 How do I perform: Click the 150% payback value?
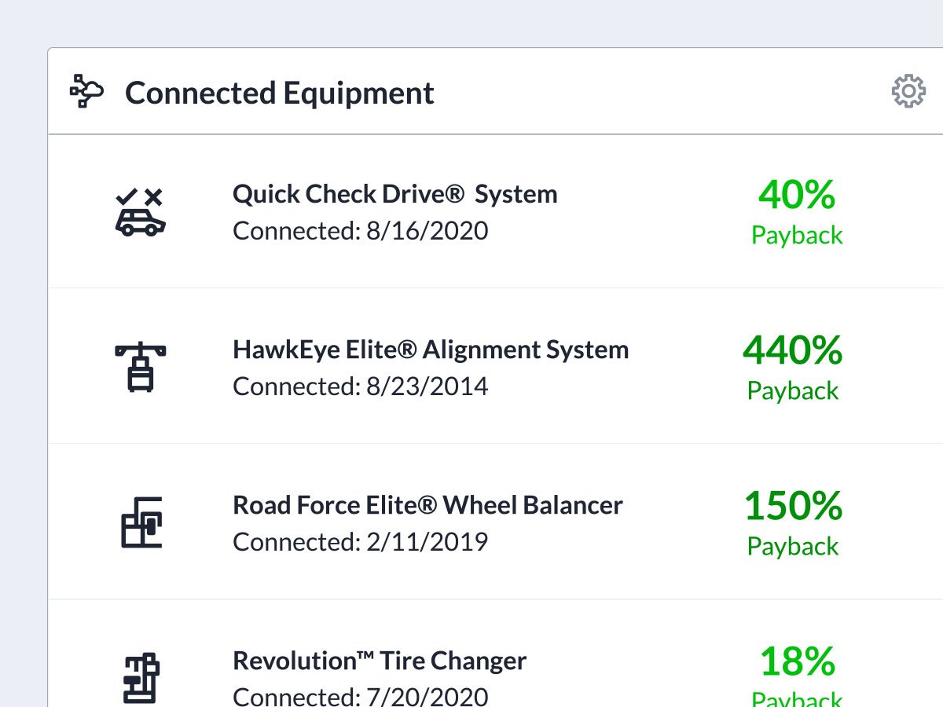[x=793, y=506]
